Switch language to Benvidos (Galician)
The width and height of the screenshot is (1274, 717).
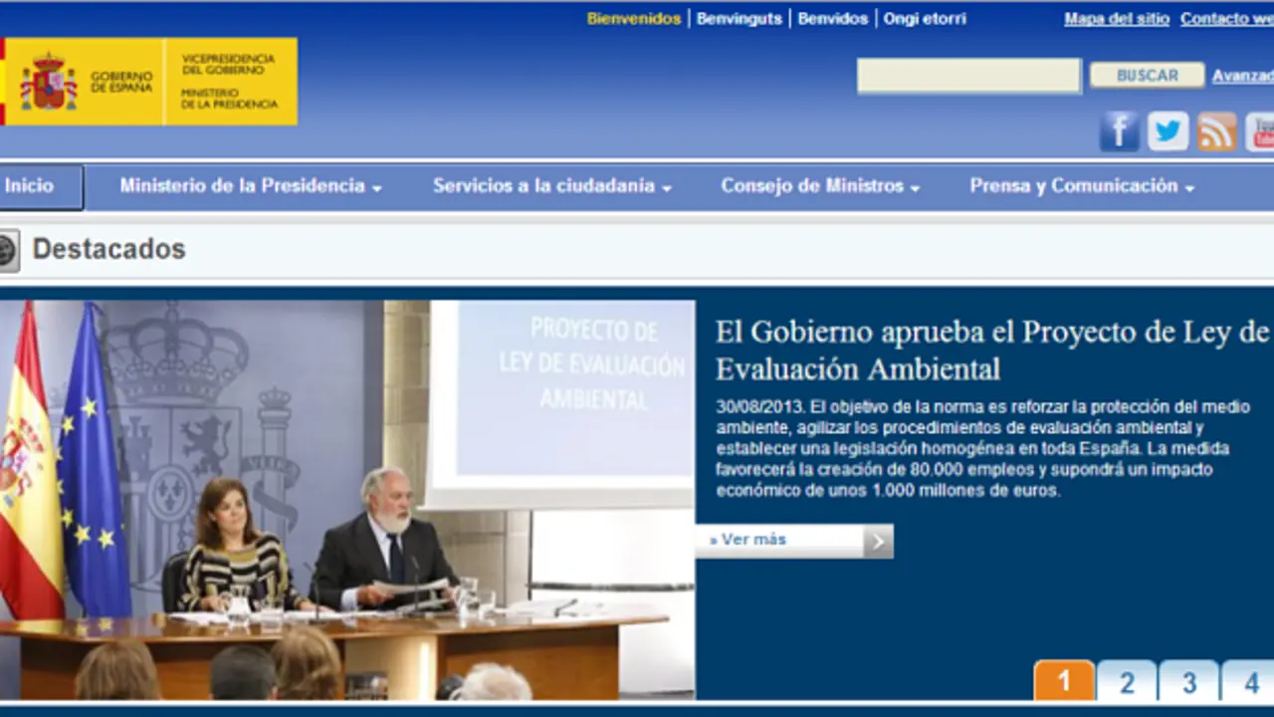coord(833,19)
